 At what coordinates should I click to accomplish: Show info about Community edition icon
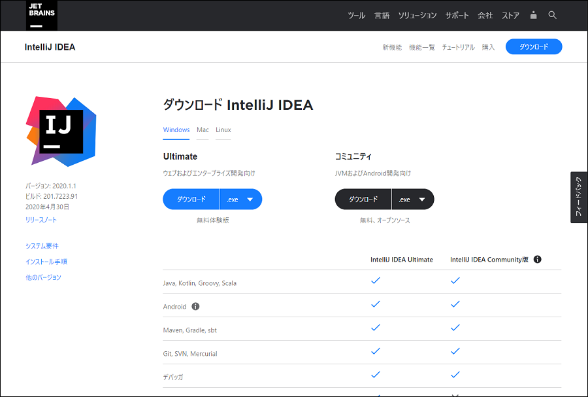point(538,259)
